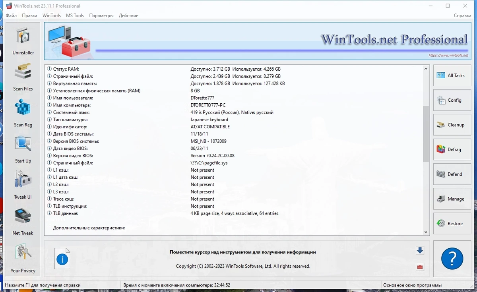
Task: Select the Виртуальная память row label
Action: point(75,83)
